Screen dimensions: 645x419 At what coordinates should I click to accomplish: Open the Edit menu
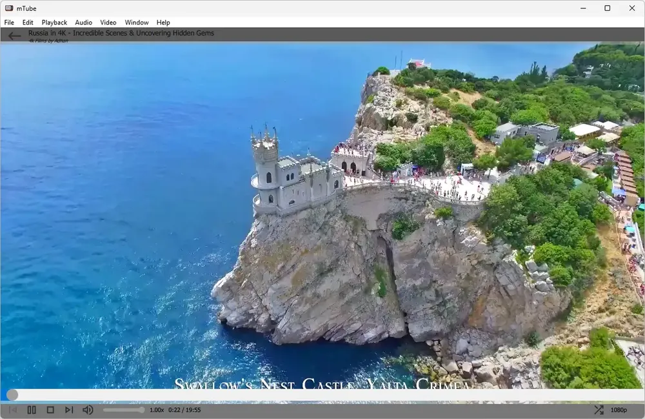(x=28, y=23)
